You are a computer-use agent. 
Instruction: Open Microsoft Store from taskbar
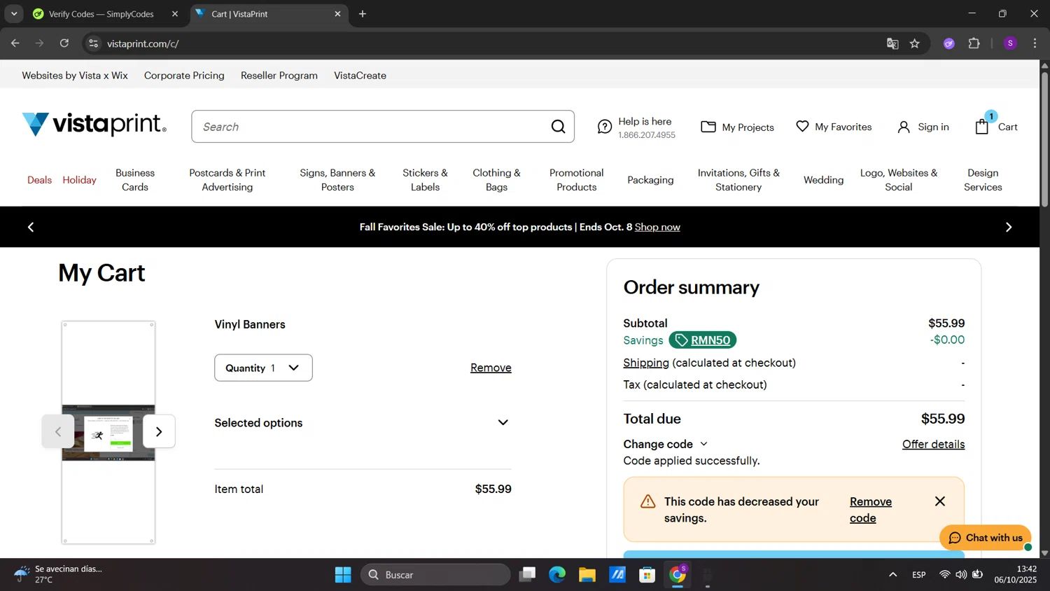pos(647,575)
